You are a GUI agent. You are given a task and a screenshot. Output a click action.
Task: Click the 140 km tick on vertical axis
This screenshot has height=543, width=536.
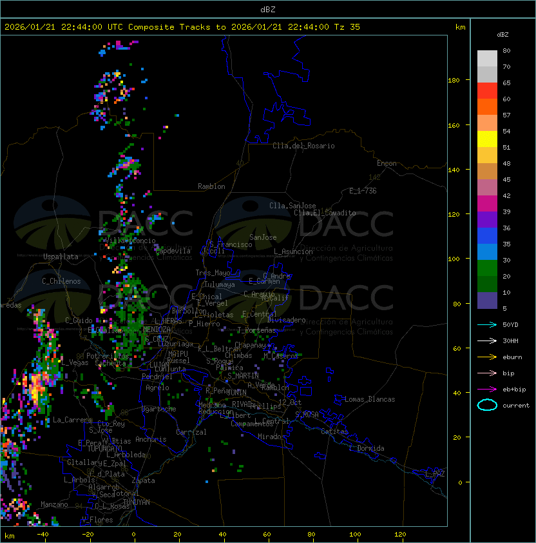tap(454, 170)
